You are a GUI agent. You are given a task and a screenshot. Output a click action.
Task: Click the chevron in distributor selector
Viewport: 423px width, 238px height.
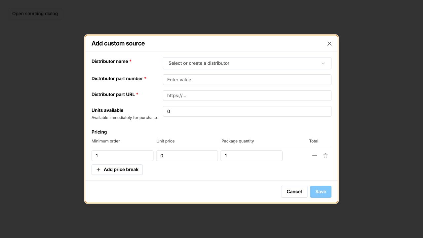point(323,63)
